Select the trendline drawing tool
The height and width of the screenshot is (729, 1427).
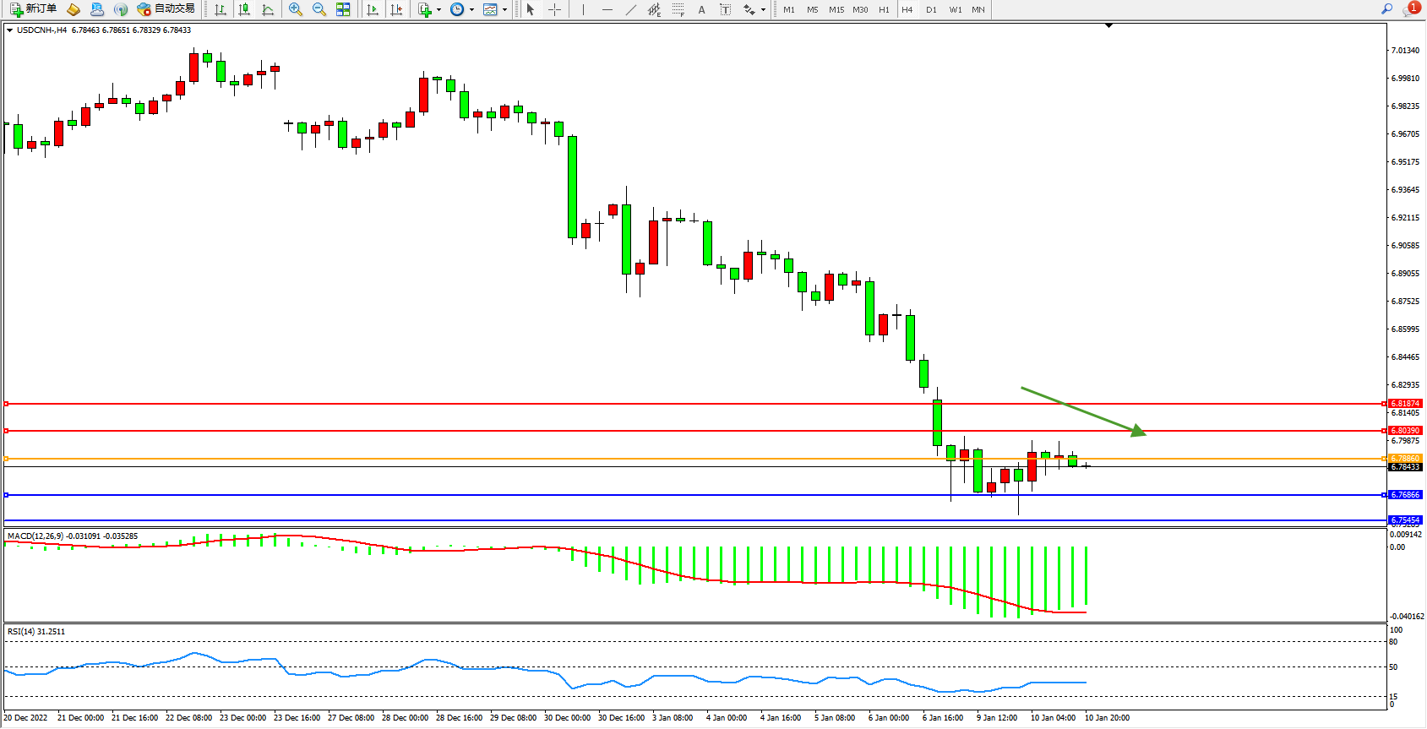click(x=631, y=9)
